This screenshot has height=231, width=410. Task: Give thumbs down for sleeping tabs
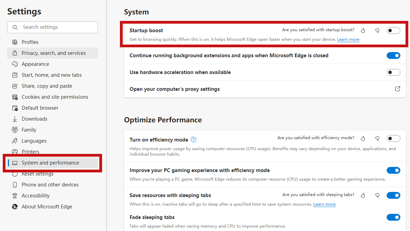coord(377,195)
